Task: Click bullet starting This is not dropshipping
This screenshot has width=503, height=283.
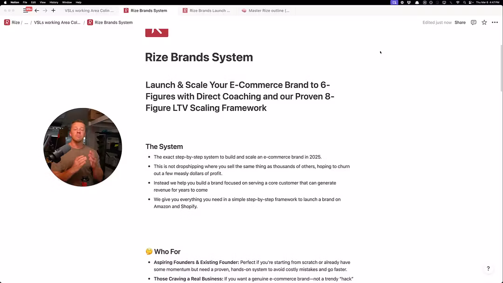Action: tap(252, 170)
